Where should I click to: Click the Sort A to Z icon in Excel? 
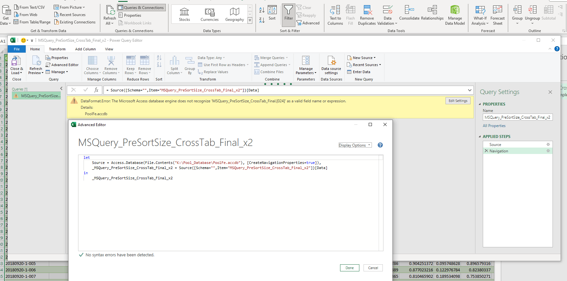262,10
